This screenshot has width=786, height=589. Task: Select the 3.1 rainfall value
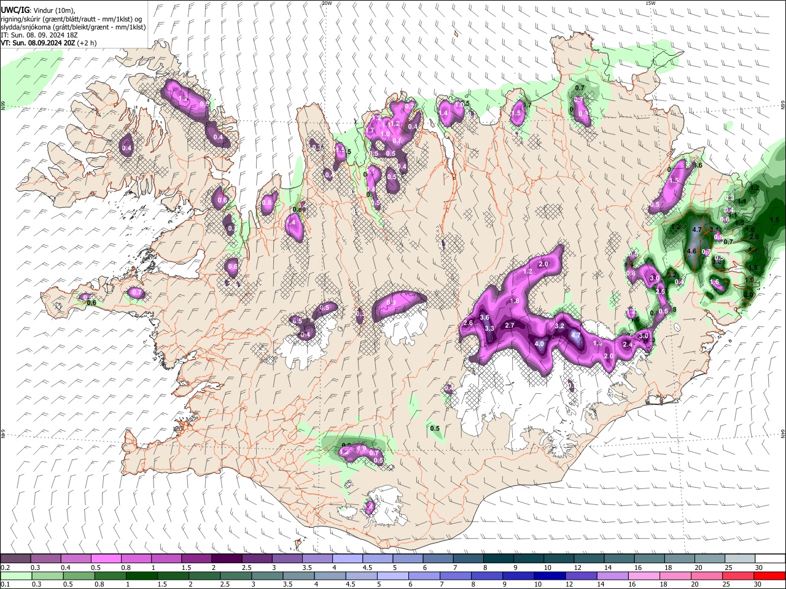[714, 229]
